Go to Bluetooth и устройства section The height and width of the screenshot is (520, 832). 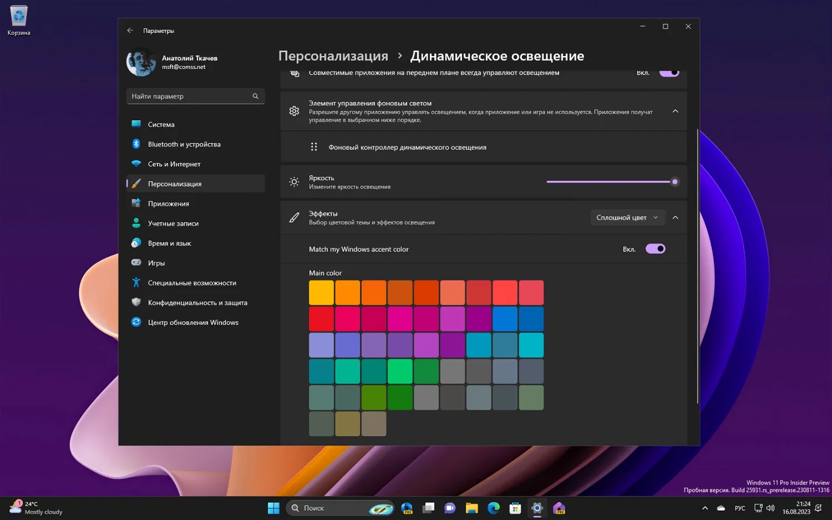[184, 145]
